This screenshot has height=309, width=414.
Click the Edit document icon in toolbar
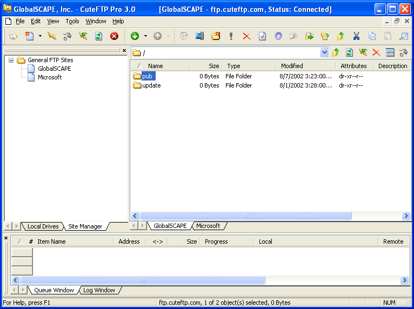(x=184, y=36)
